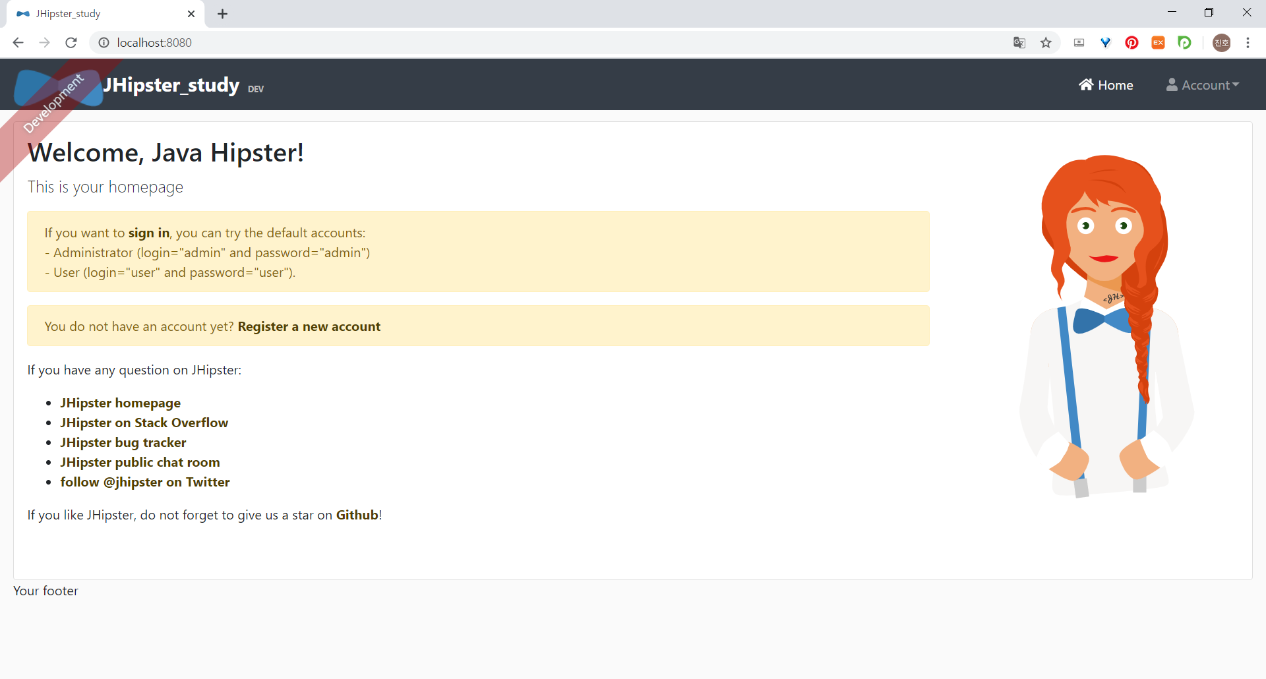Reload the current page
Viewport: 1266px width, 679px height.
(x=71, y=43)
